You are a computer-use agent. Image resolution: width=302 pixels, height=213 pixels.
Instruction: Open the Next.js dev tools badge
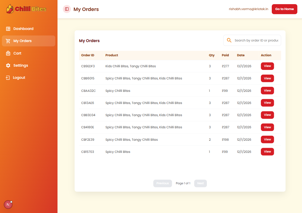[x=8, y=204]
